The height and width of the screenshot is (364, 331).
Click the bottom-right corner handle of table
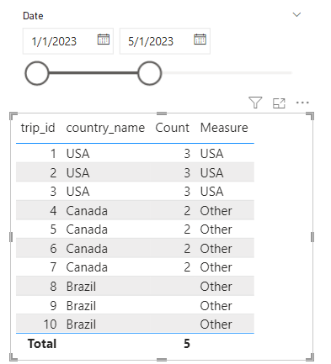coord(310,357)
